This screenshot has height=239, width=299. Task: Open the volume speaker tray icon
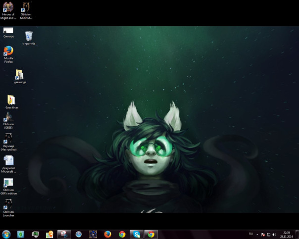pos(274,235)
